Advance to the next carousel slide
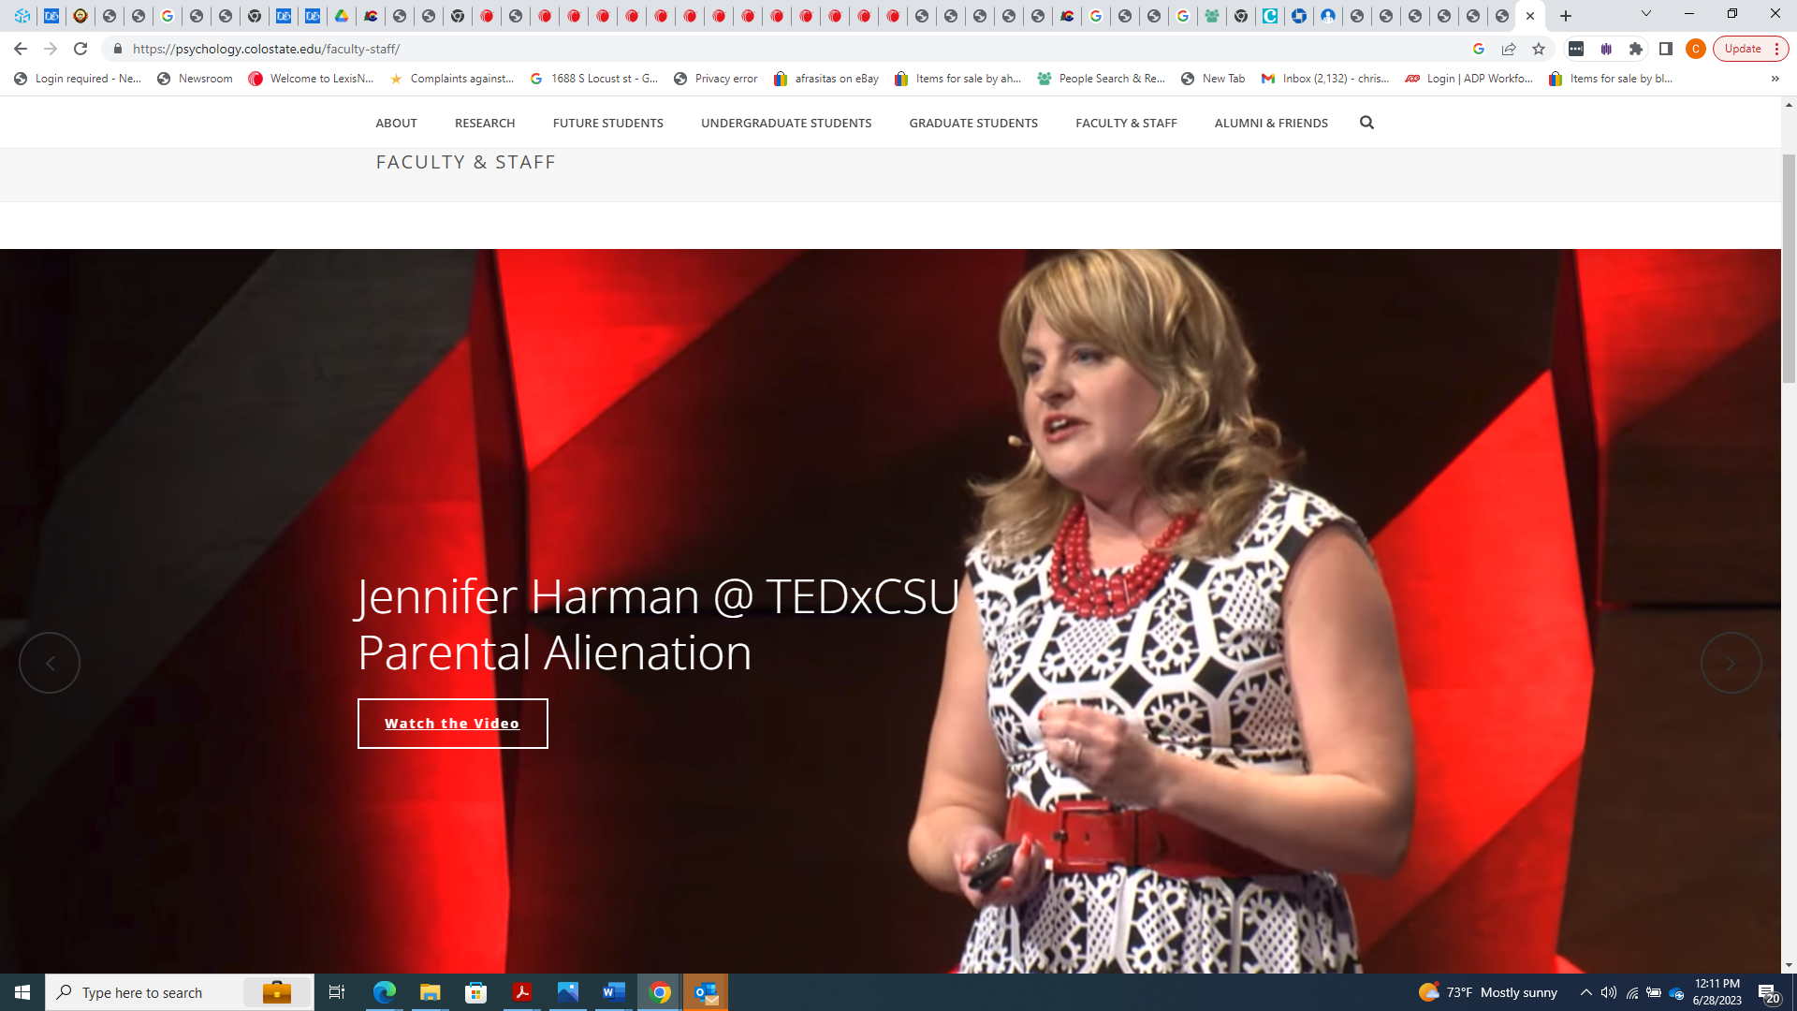This screenshot has height=1011, width=1797. point(1731,663)
